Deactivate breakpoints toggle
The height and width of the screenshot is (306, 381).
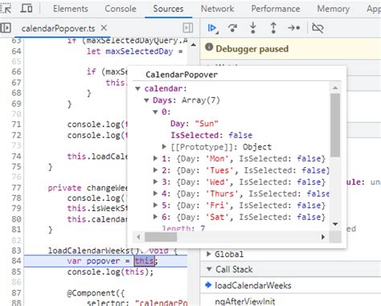(x=317, y=28)
